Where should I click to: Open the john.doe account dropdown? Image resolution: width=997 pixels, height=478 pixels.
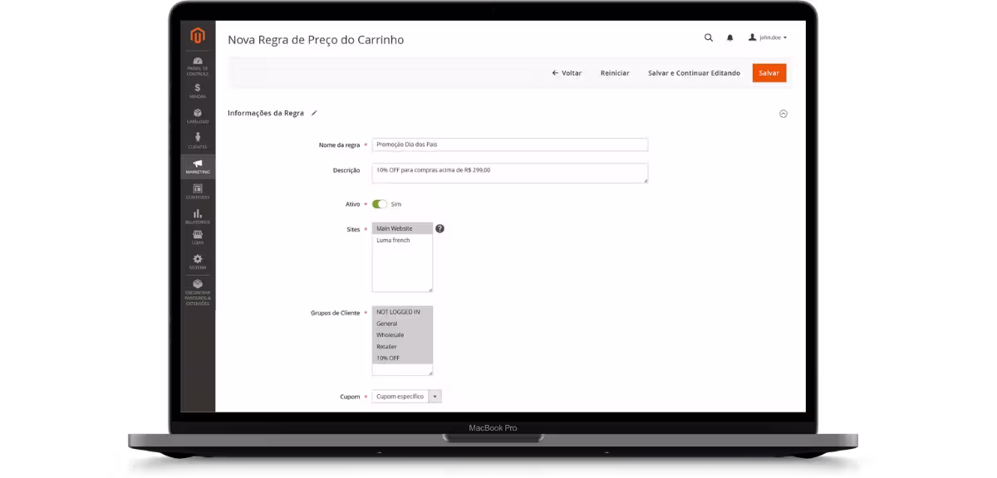click(x=768, y=37)
